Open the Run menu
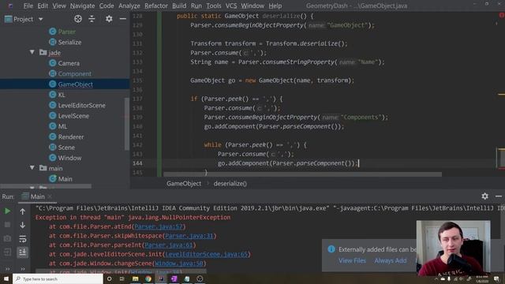This screenshot has width=505, height=284. (x=196, y=6)
